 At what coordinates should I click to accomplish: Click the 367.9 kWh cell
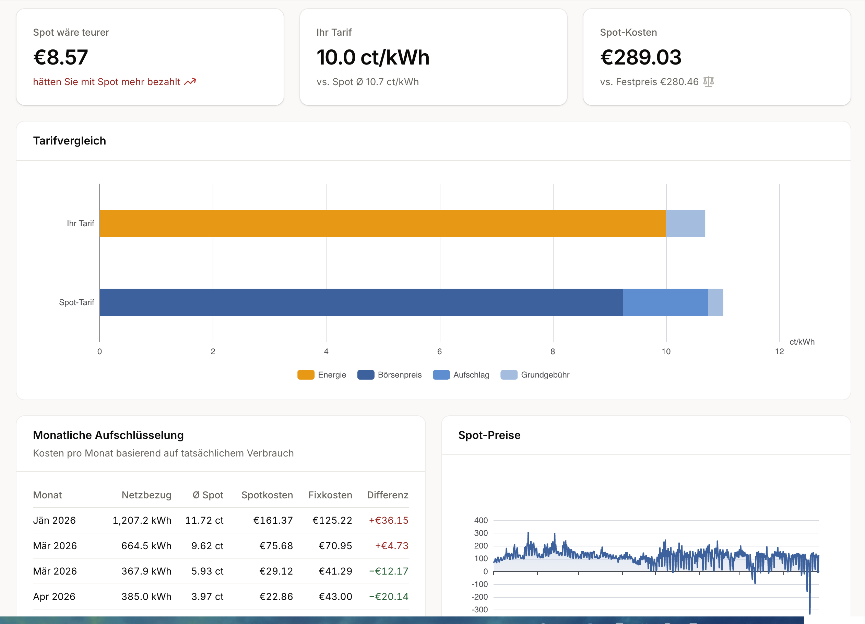(x=146, y=571)
